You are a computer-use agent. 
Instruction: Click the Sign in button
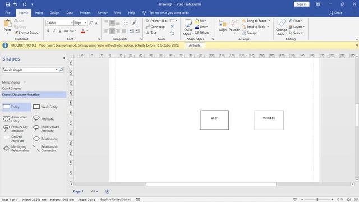pyautogui.click(x=302, y=4)
